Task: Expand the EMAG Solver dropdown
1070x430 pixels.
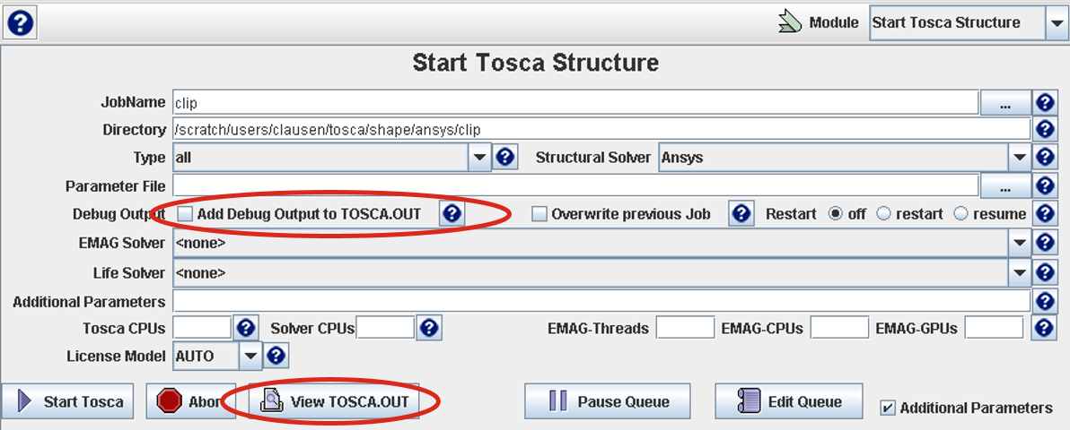Action: pos(1020,243)
